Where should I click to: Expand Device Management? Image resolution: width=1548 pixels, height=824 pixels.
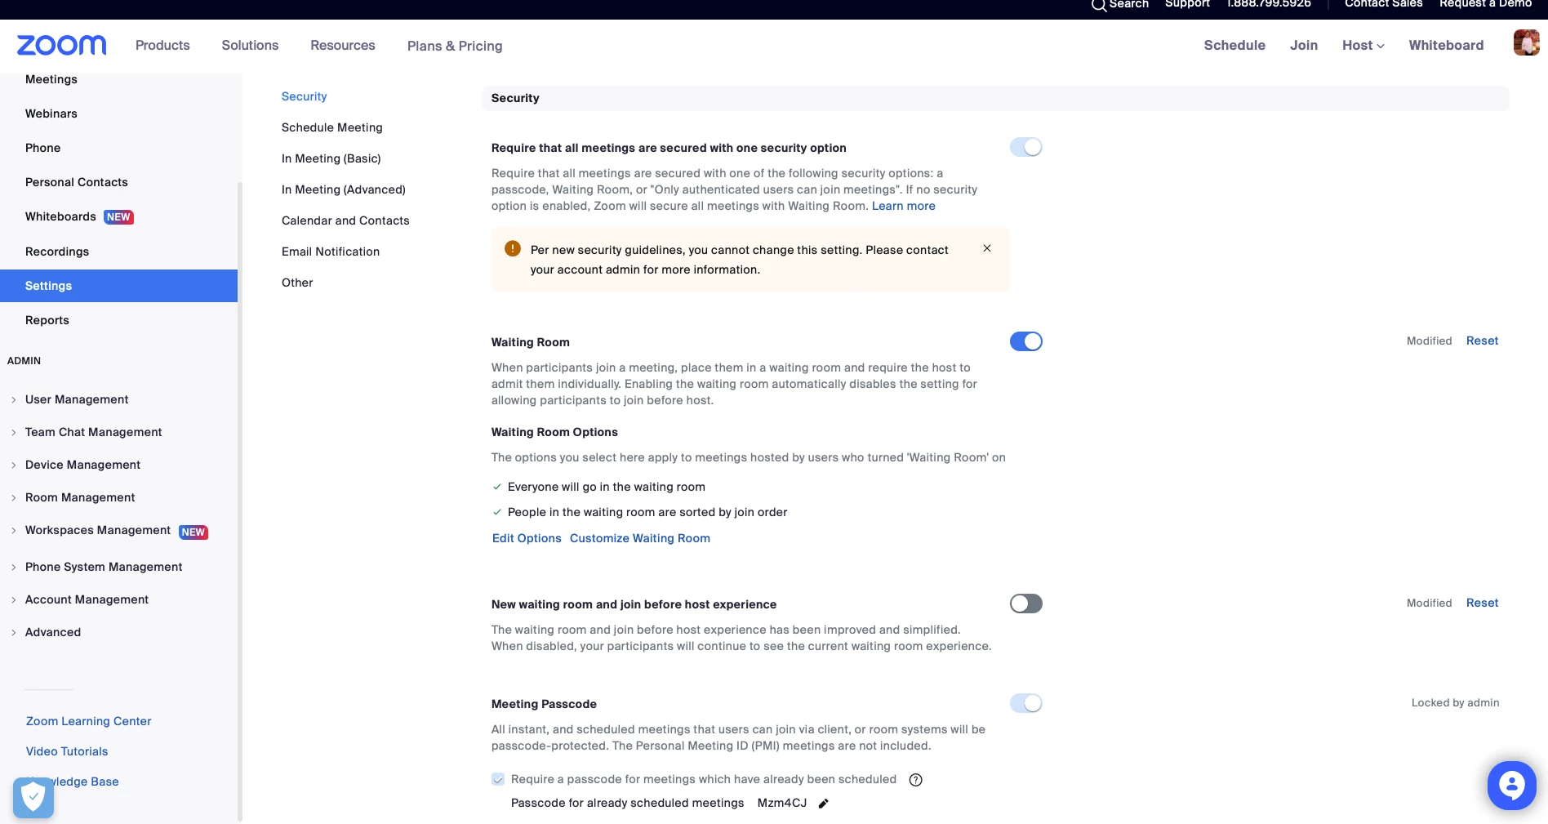pos(82,465)
